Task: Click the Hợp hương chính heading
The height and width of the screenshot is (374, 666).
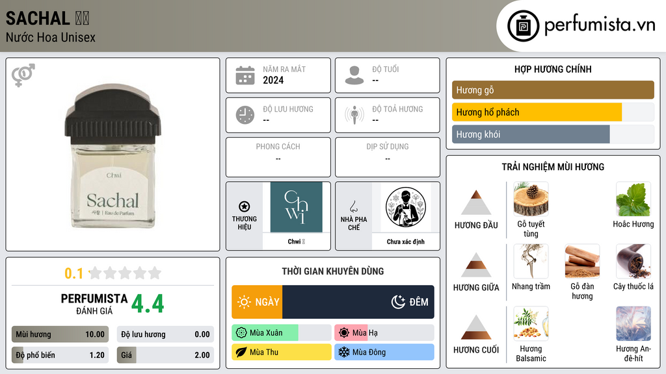Action: click(x=553, y=69)
